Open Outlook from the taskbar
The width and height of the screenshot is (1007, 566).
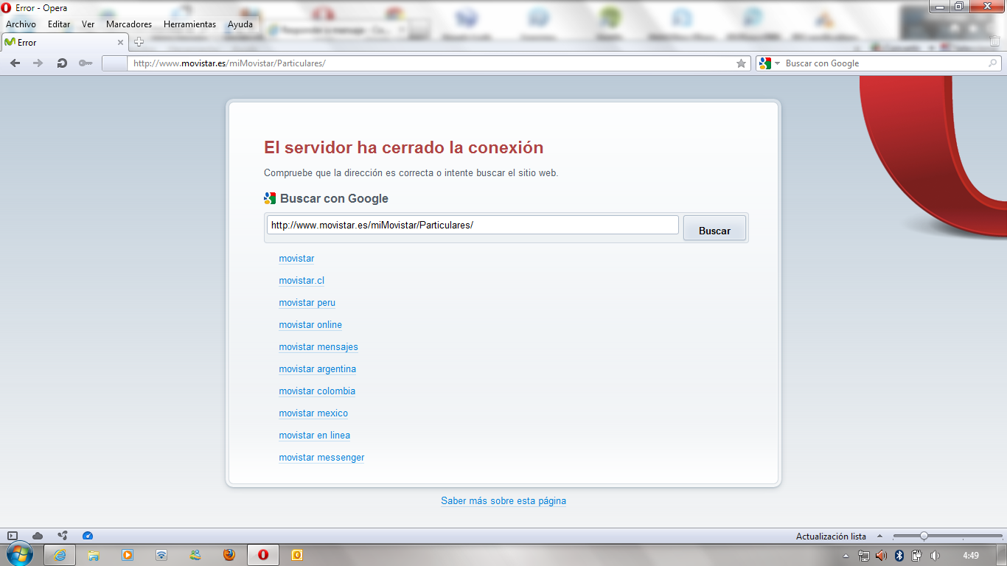(298, 555)
